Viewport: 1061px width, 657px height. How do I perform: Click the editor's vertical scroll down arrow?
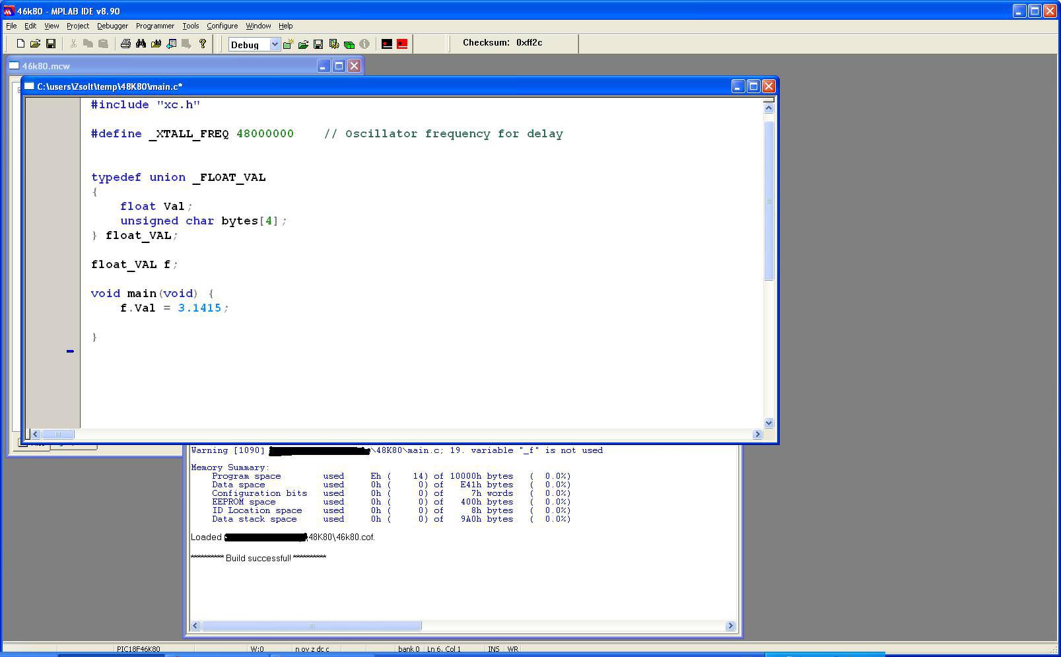click(x=769, y=423)
